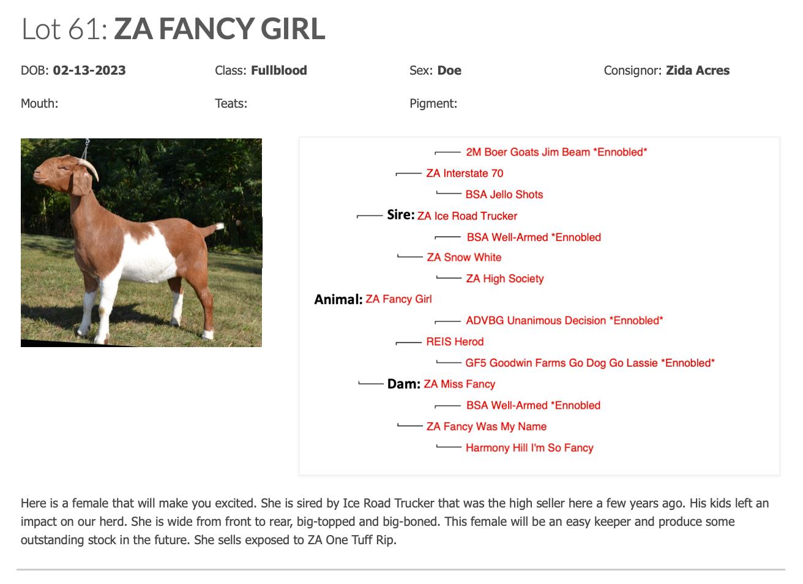Viewport: 803px width, 584px height.
Task: Open the 2M Boer Goats Jim Beam link
Action: click(x=556, y=152)
